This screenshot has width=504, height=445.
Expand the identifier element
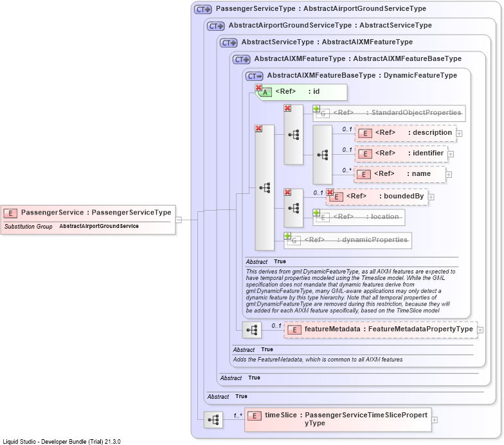(x=451, y=154)
